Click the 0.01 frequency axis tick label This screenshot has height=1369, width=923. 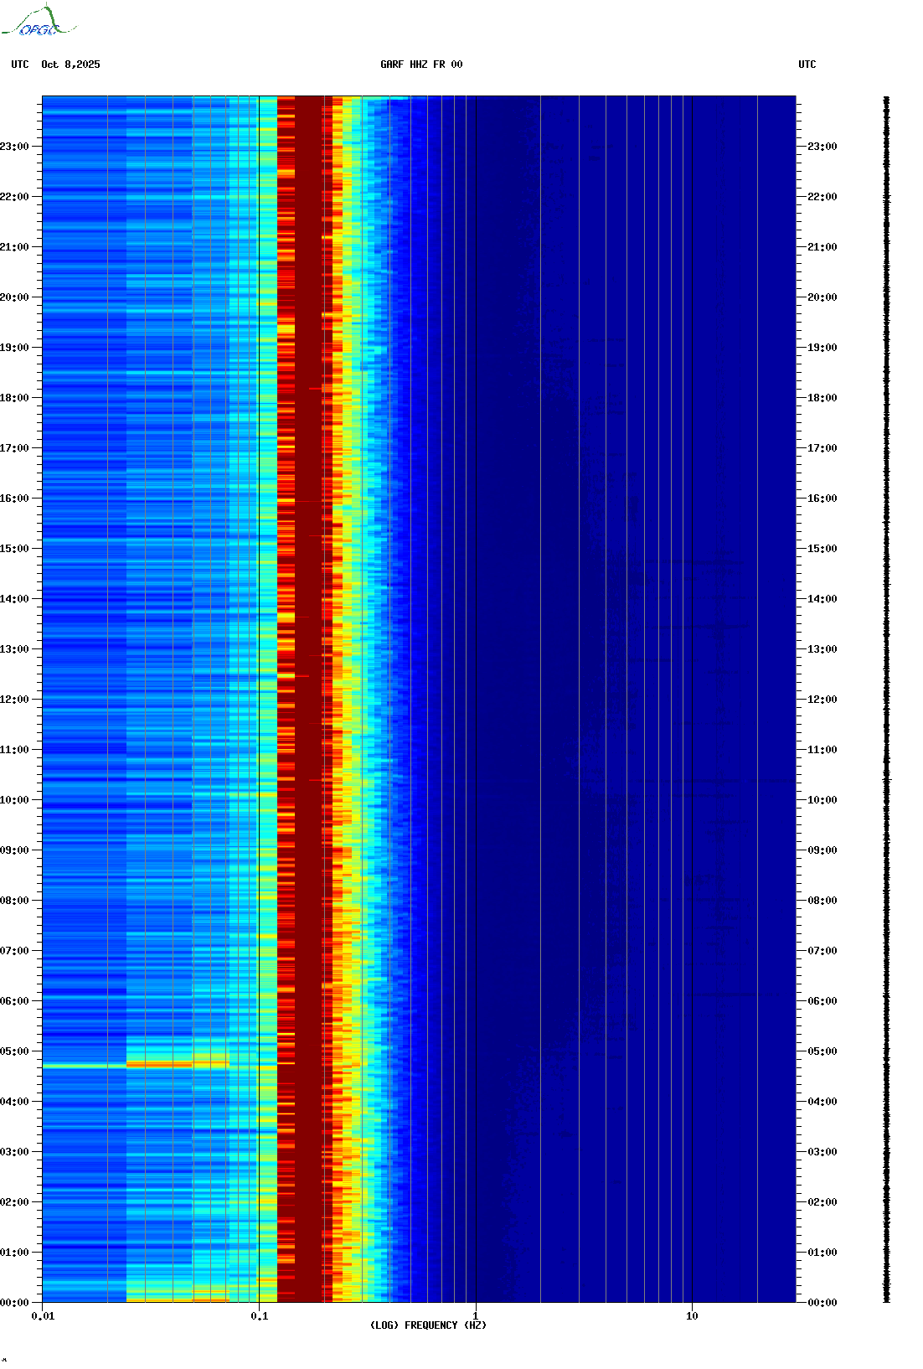(43, 1315)
